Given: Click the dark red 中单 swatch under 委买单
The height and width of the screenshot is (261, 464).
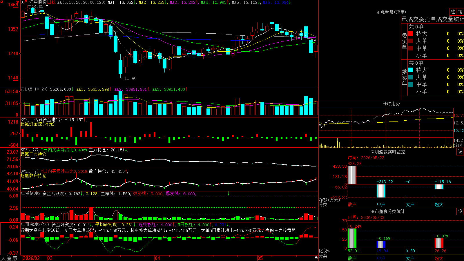Looking at the screenshot, I should coord(411,48).
